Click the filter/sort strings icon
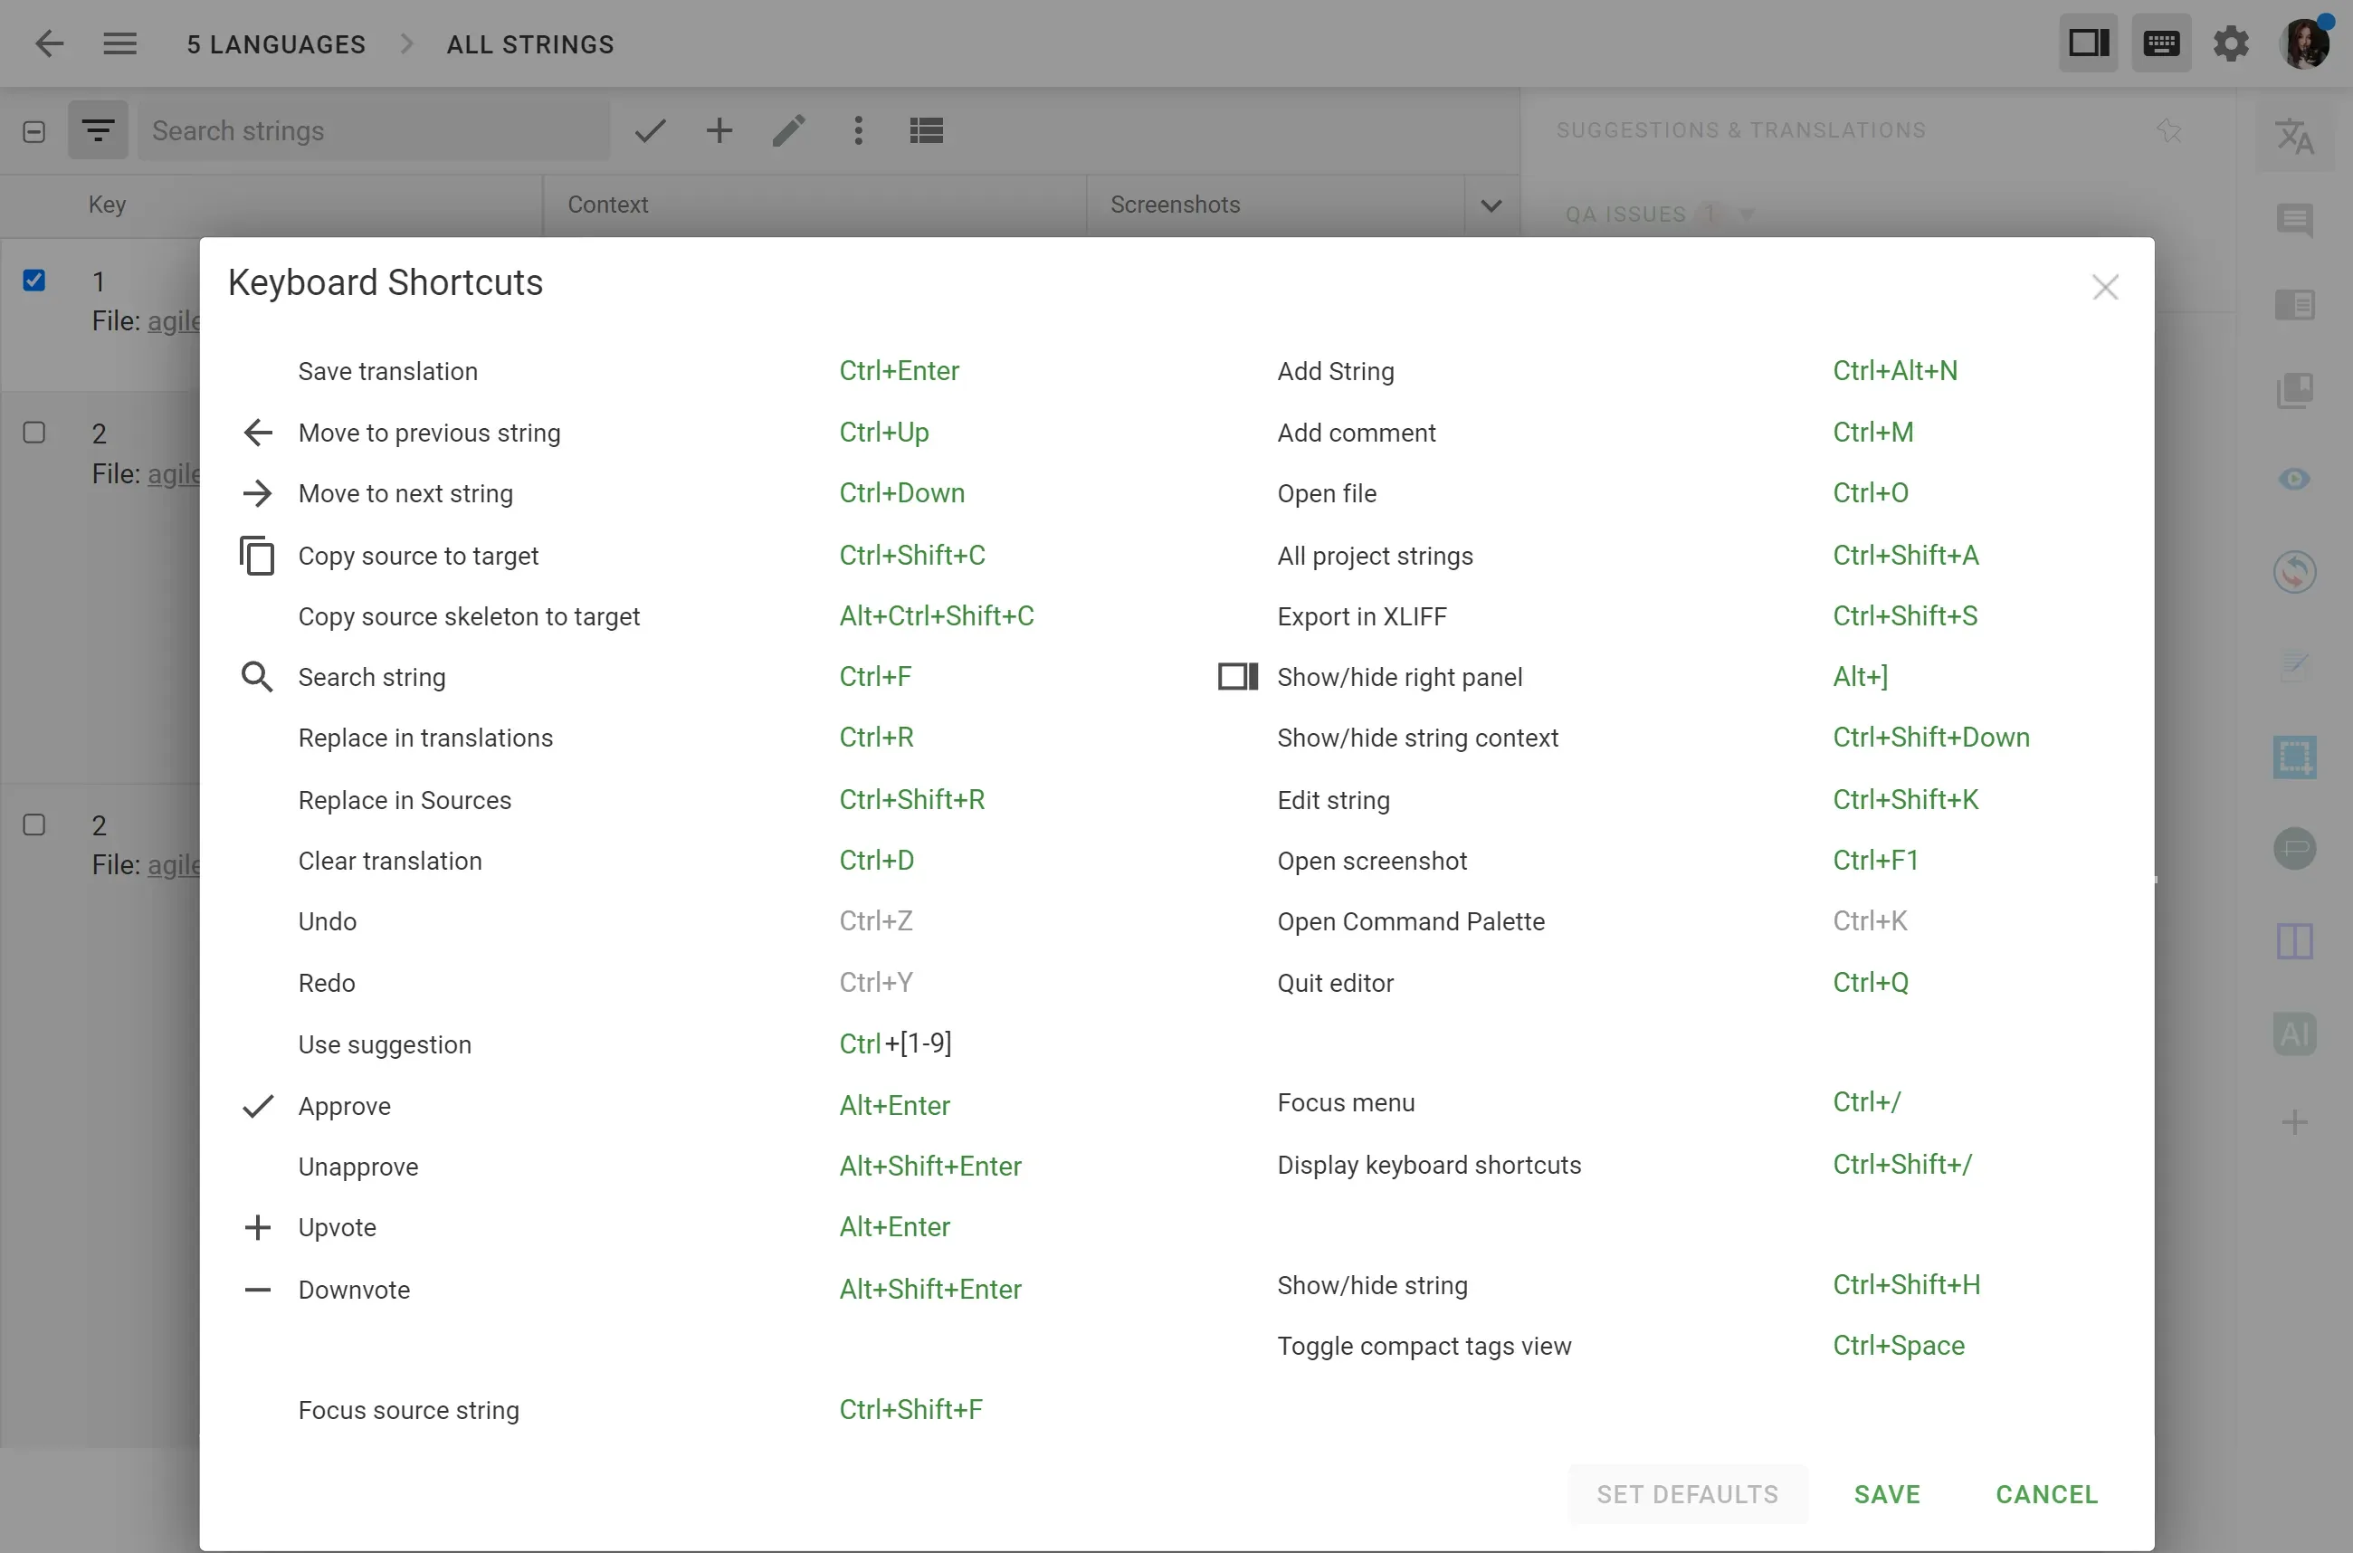This screenshot has width=2353, height=1553. pos(97,130)
